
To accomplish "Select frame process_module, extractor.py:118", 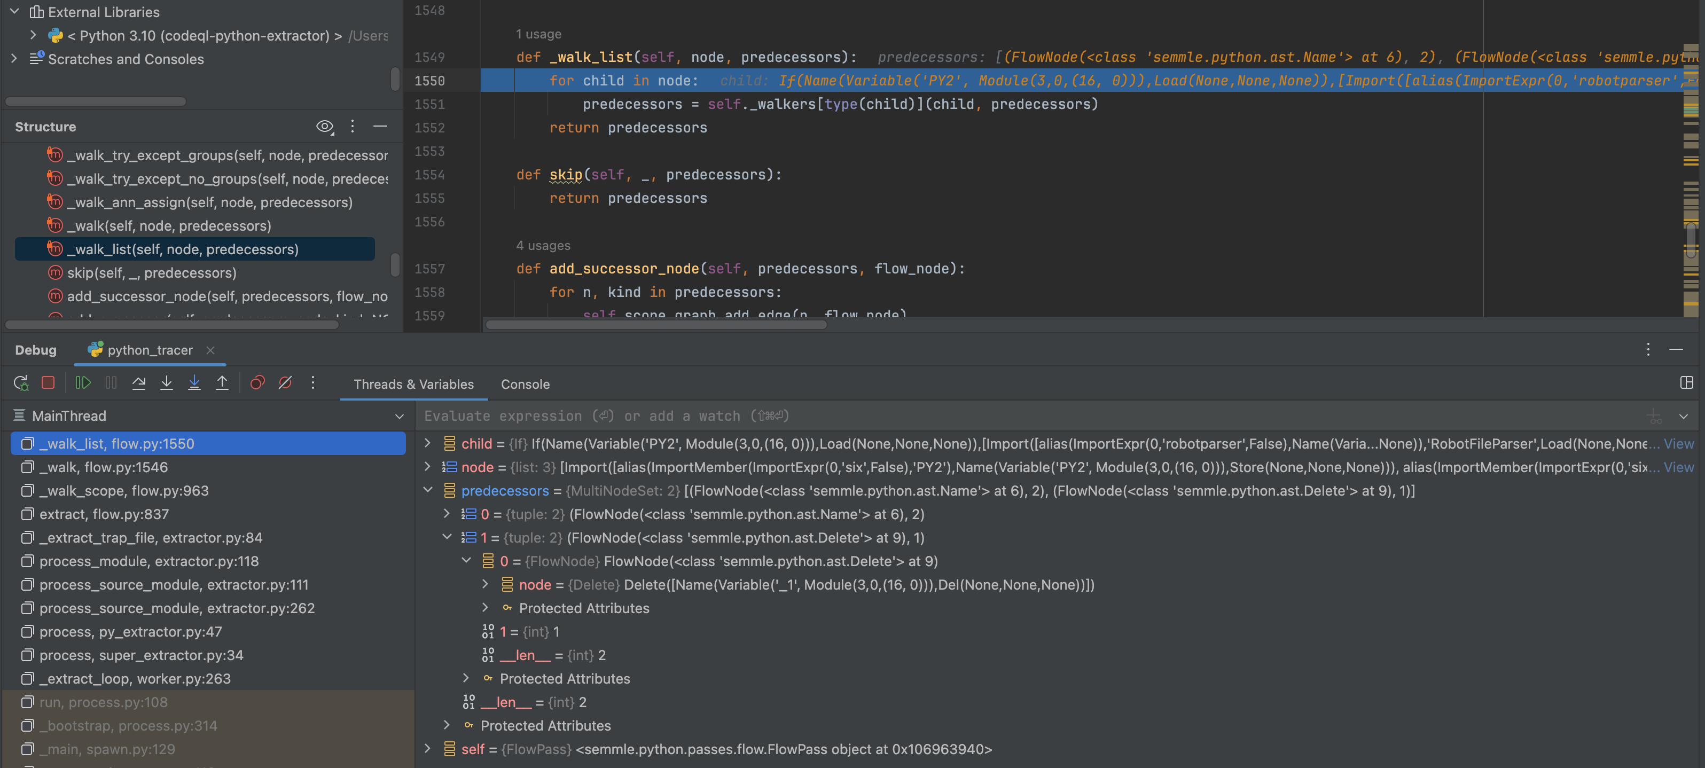I will (207, 561).
